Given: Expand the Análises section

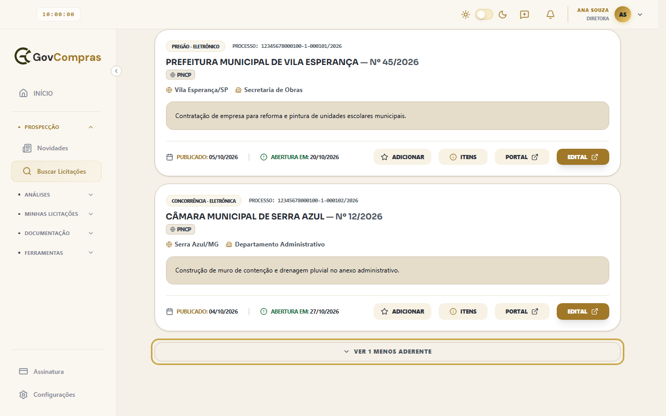Looking at the screenshot, I should [x=56, y=194].
